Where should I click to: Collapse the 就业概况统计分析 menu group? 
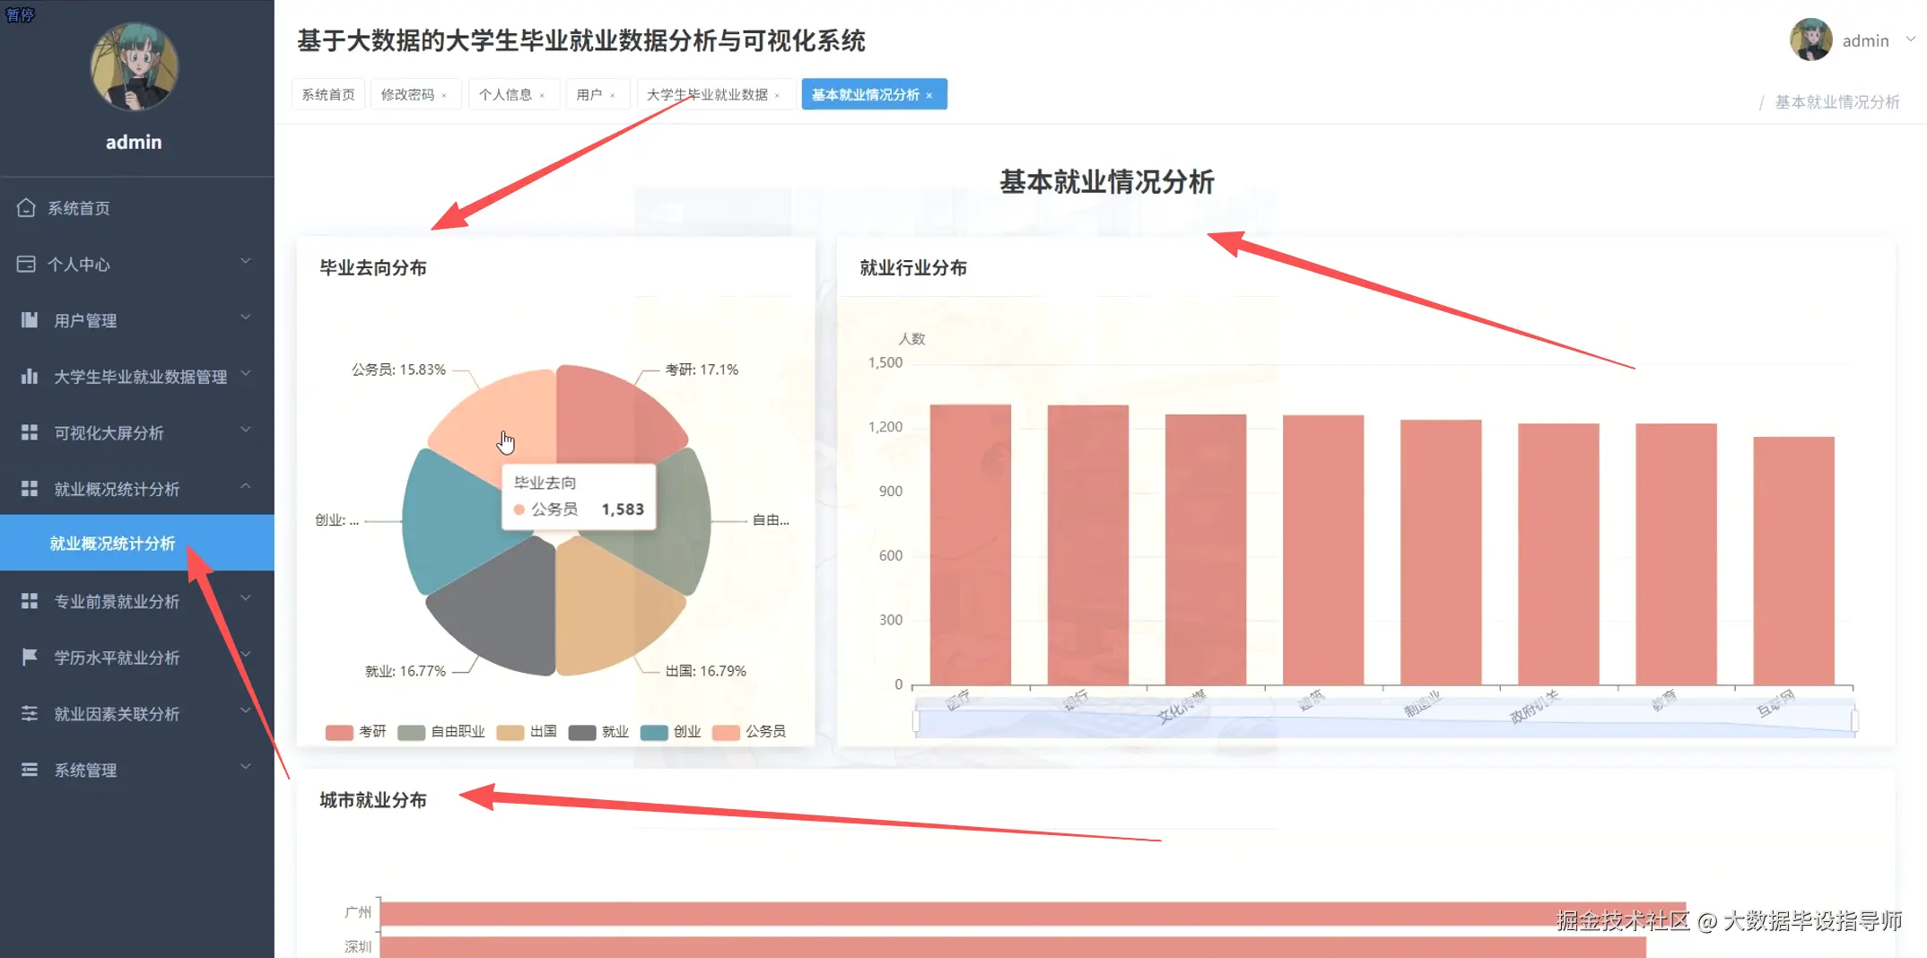(245, 485)
